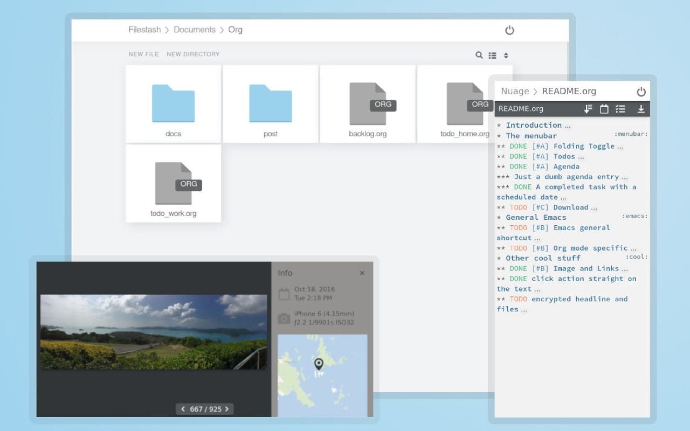Open the todo_work.org file
The height and width of the screenshot is (431, 690).
[174, 183]
